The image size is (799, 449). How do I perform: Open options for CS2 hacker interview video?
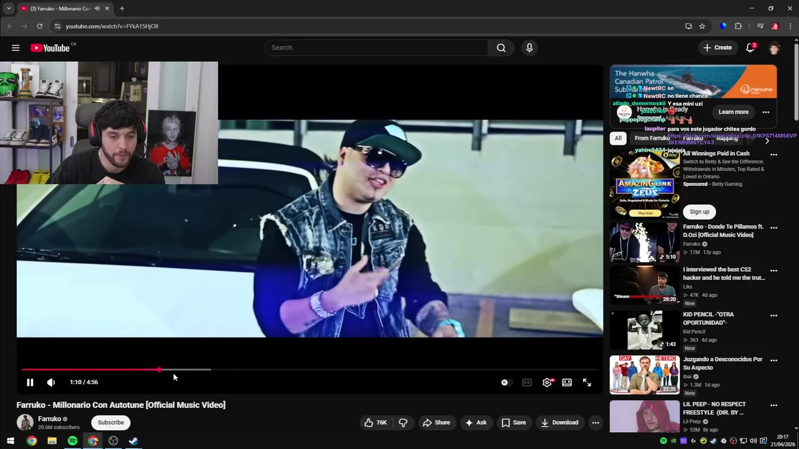click(774, 271)
